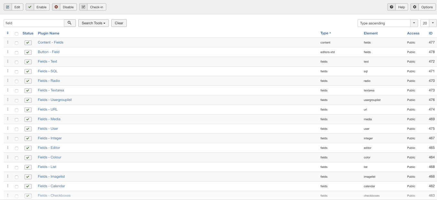Grab drag handle of Content - Fields row

pos(8,42)
